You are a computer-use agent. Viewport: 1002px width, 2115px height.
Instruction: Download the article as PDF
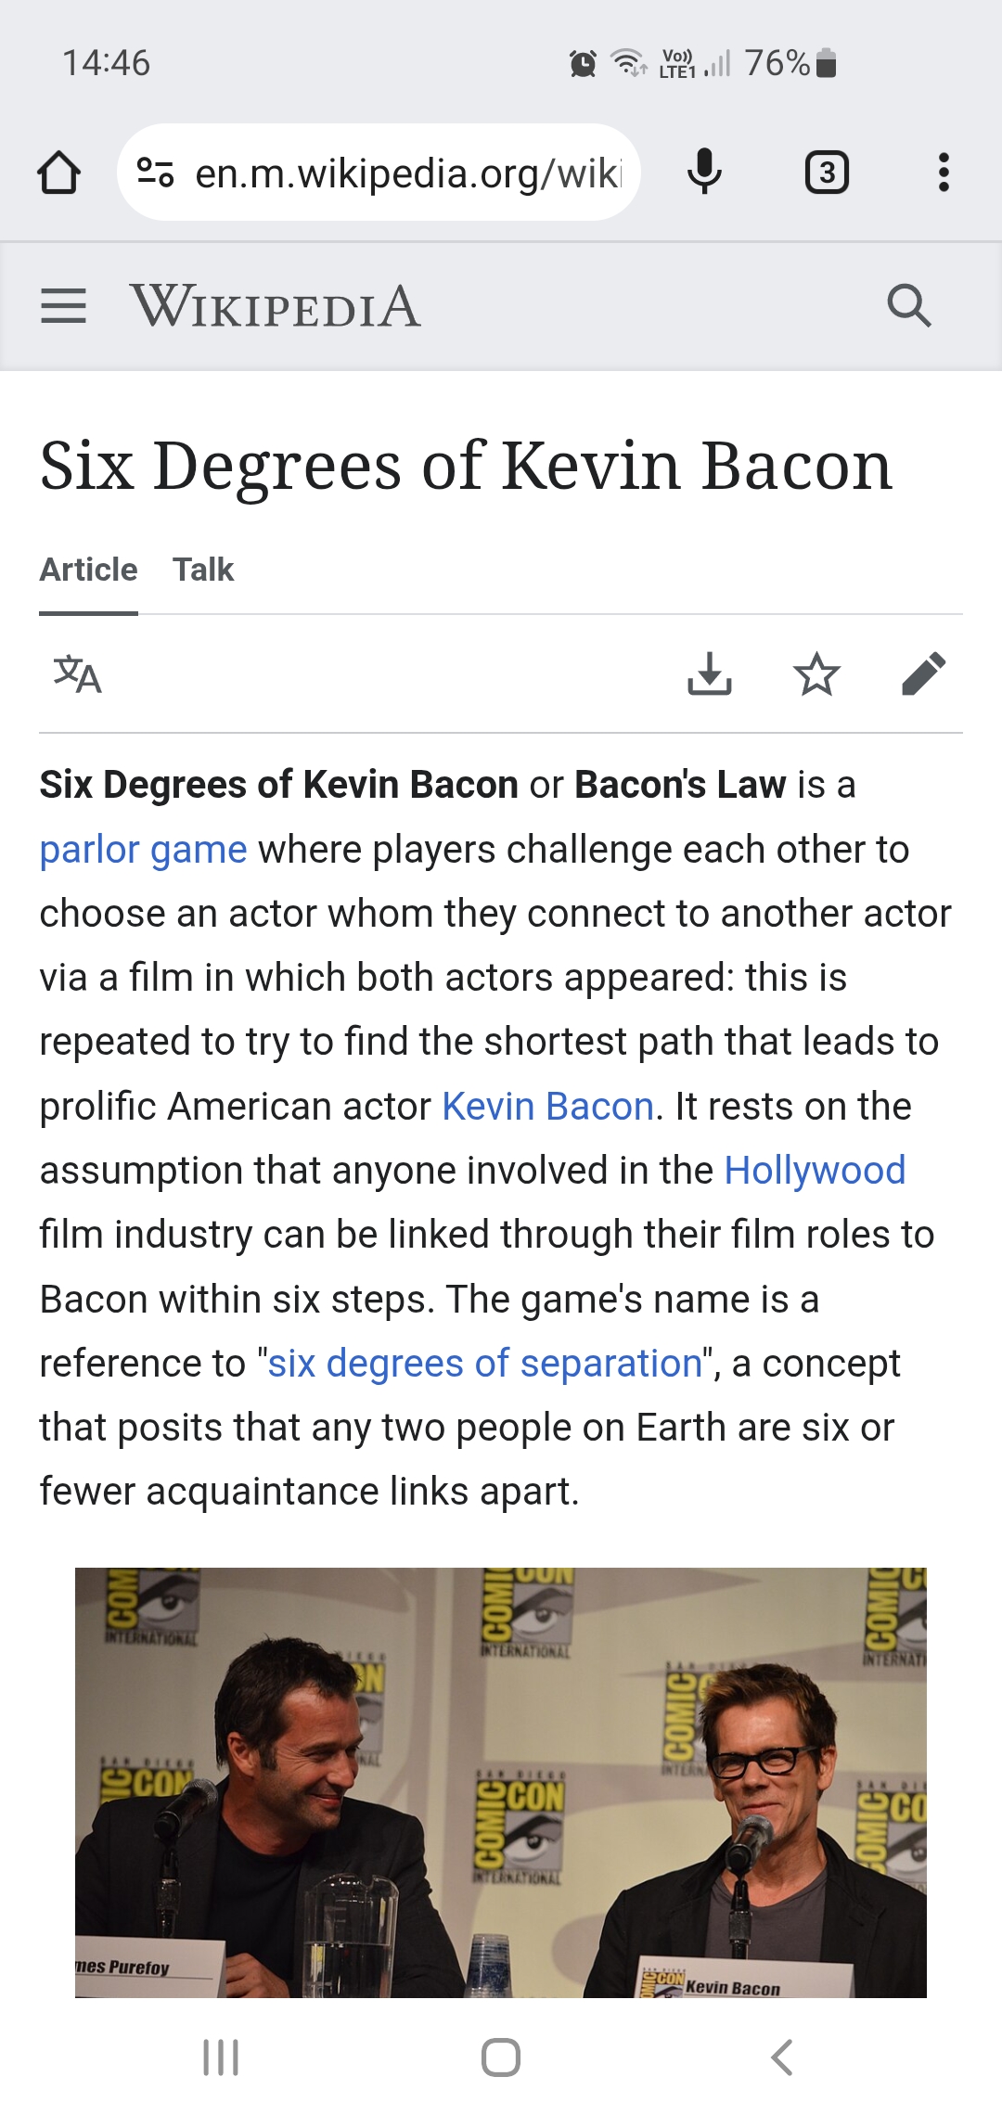(710, 674)
